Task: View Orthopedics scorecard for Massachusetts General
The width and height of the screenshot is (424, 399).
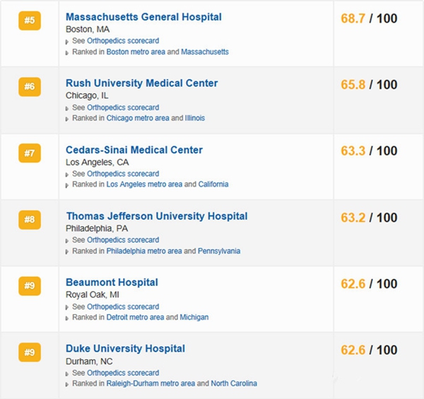Action: tap(123, 41)
